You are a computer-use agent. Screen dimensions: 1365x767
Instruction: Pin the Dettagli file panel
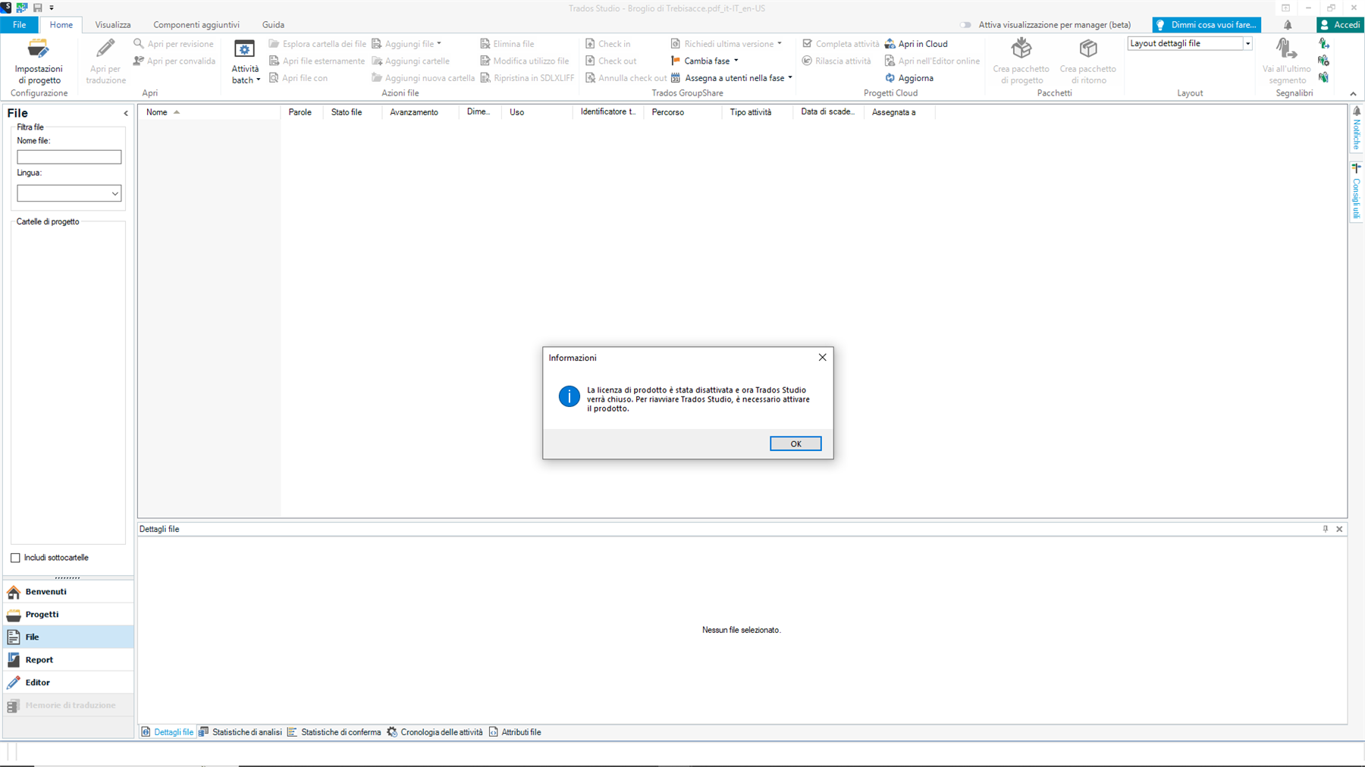[x=1326, y=529]
